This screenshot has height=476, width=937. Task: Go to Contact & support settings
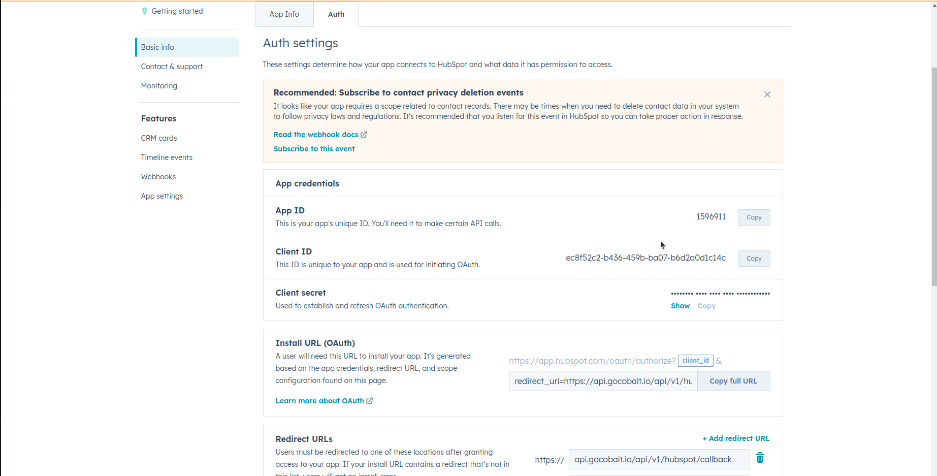coord(172,66)
